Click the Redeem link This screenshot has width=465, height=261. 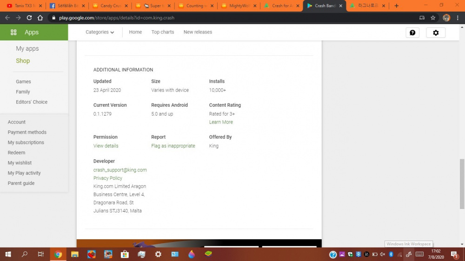(x=16, y=153)
